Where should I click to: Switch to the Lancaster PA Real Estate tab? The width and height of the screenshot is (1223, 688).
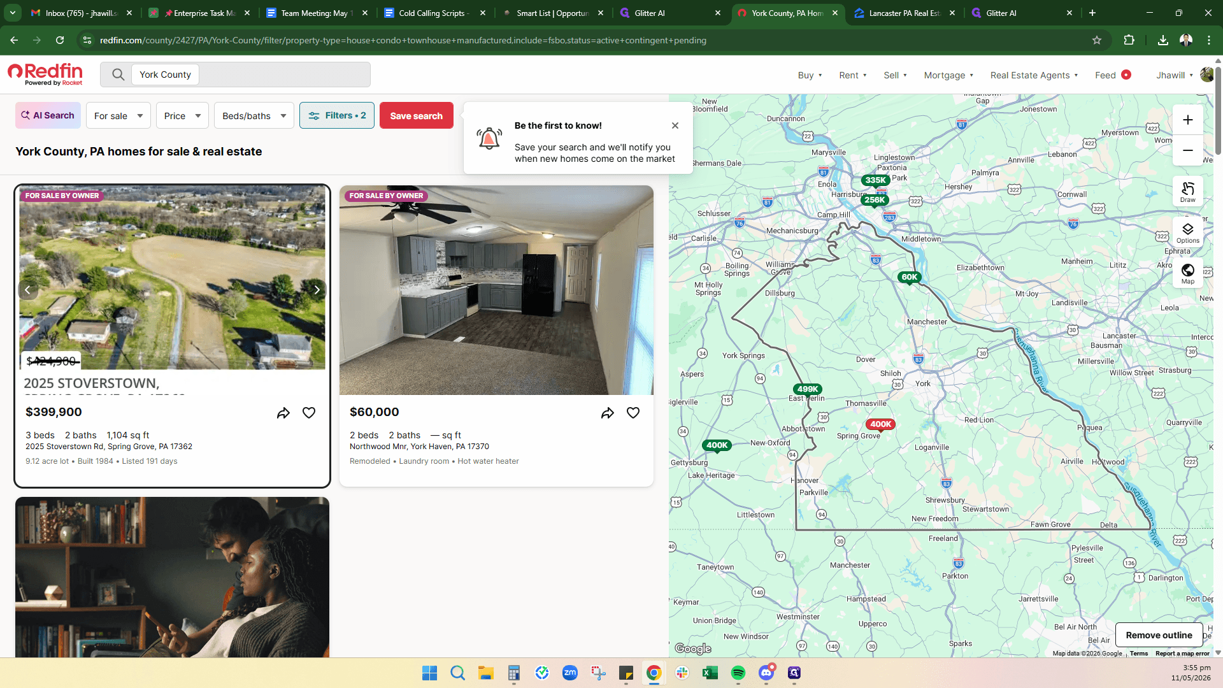pyautogui.click(x=905, y=13)
